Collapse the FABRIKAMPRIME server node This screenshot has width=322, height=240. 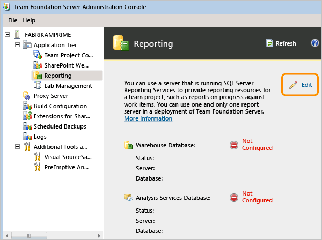7,35
